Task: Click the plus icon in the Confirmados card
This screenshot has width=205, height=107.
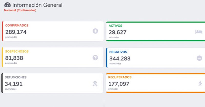Action: [x=95, y=31]
